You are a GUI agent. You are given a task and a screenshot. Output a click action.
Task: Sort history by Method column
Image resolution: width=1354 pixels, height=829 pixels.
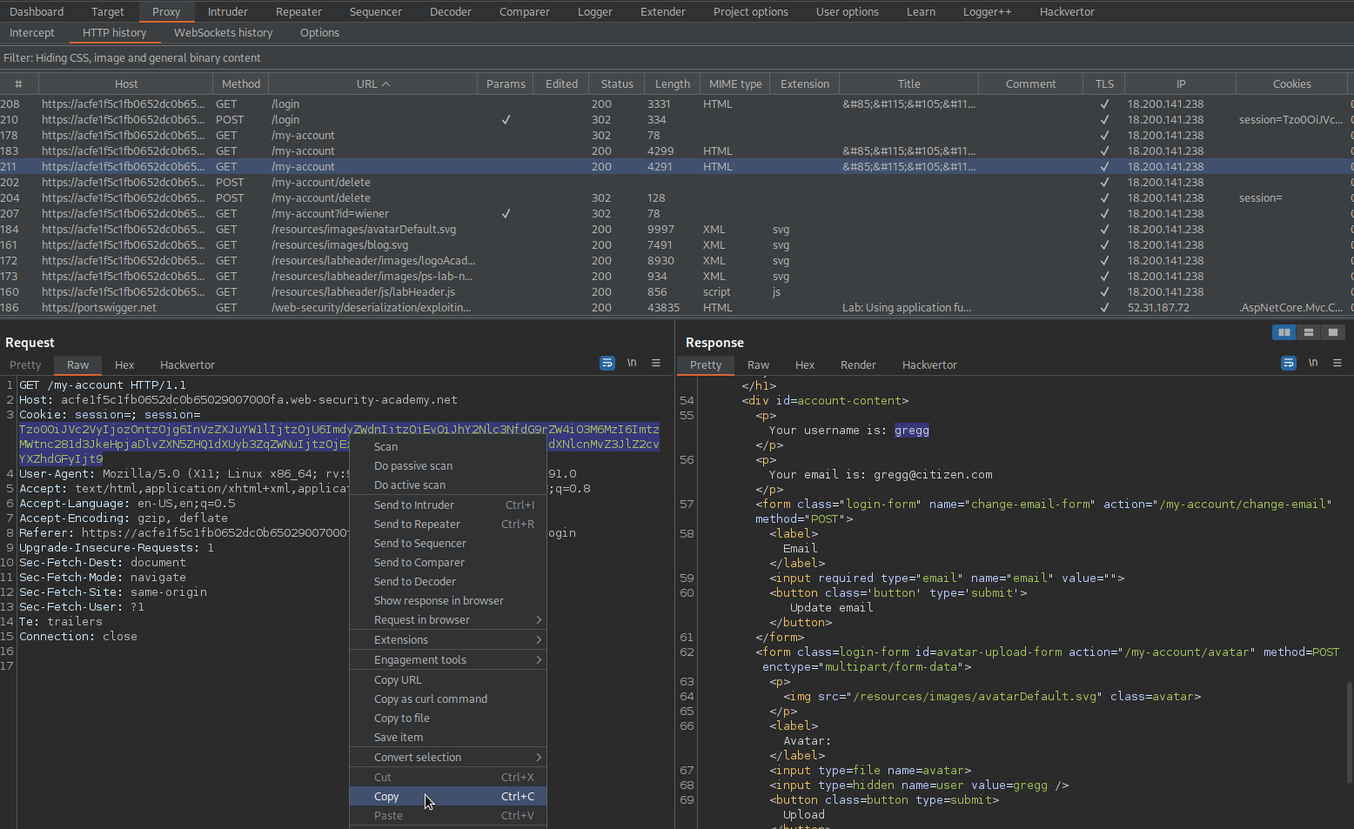241,84
